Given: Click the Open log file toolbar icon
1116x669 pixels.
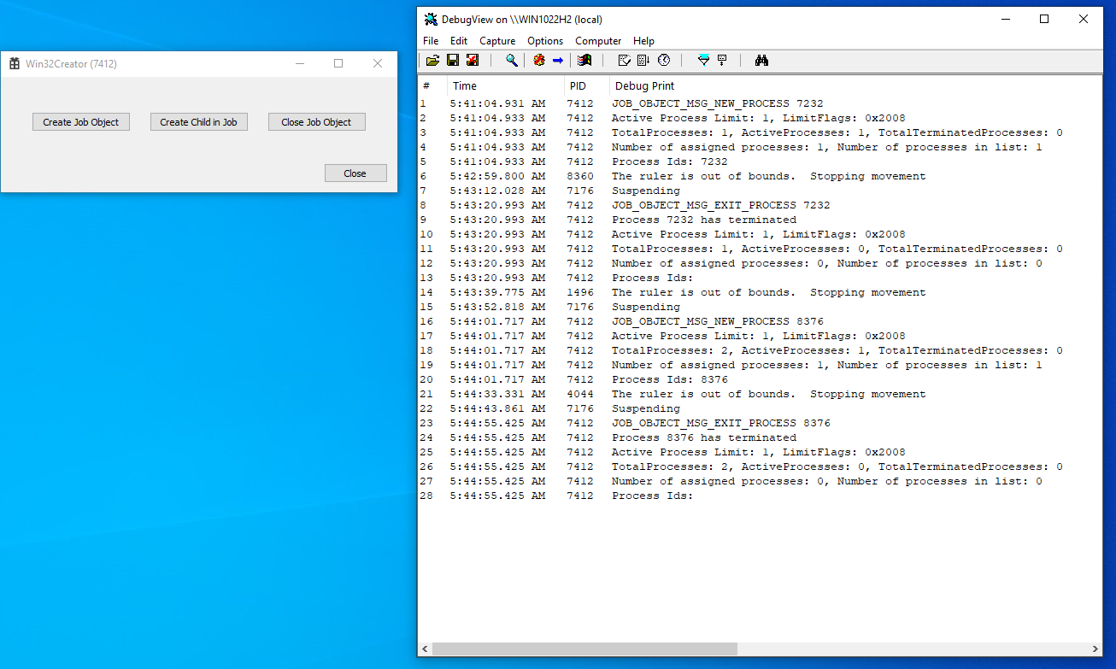Looking at the screenshot, I should coord(432,60).
